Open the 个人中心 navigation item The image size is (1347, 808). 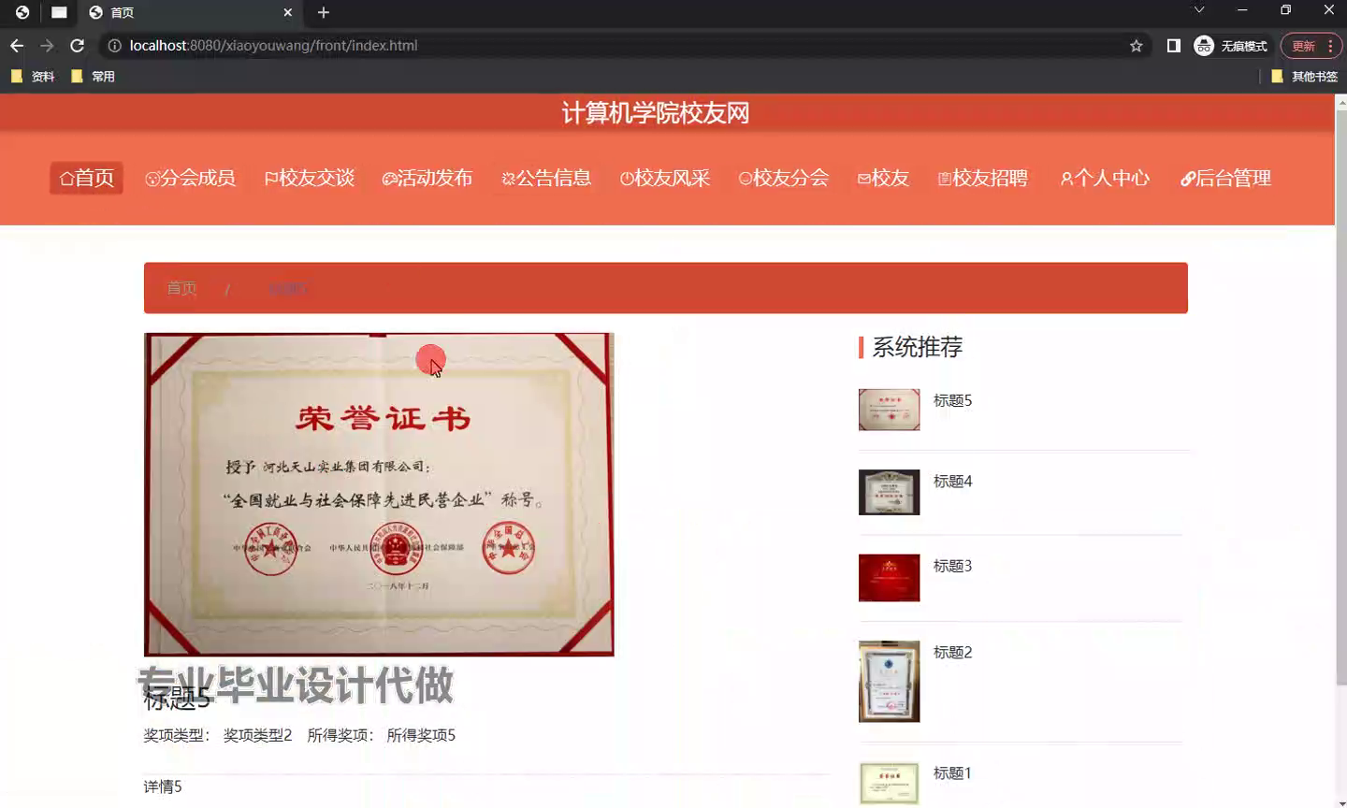pos(1105,178)
